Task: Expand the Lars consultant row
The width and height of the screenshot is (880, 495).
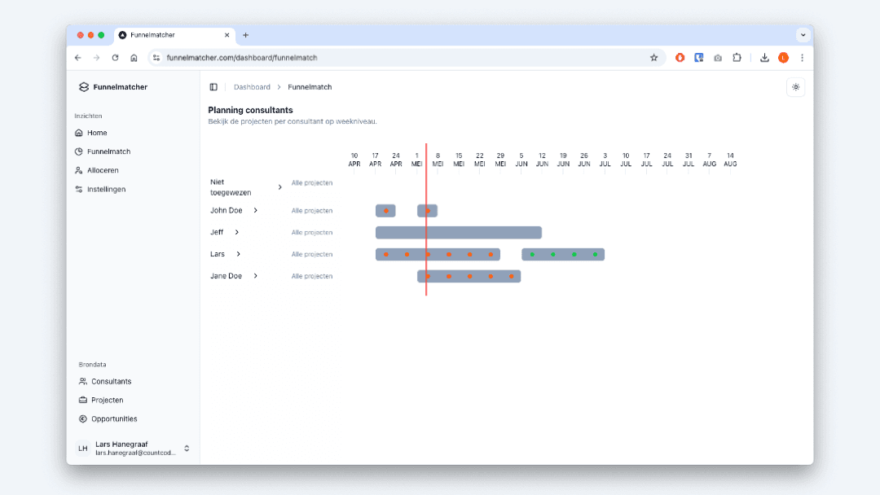Action: click(239, 254)
